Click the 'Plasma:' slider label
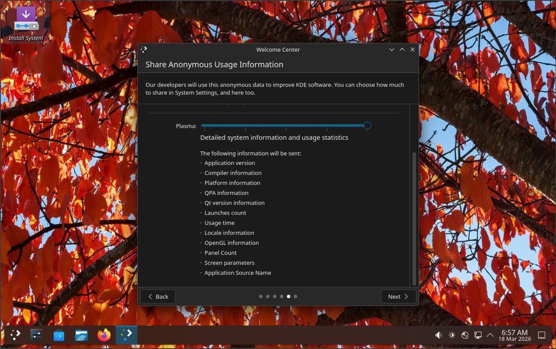Image resolution: width=556 pixels, height=349 pixels. click(186, 126)
